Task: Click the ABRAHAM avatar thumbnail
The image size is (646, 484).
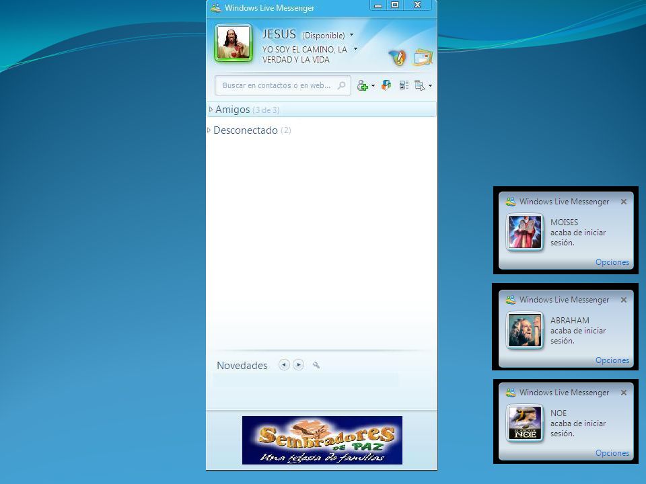Action: coord(525,331)
